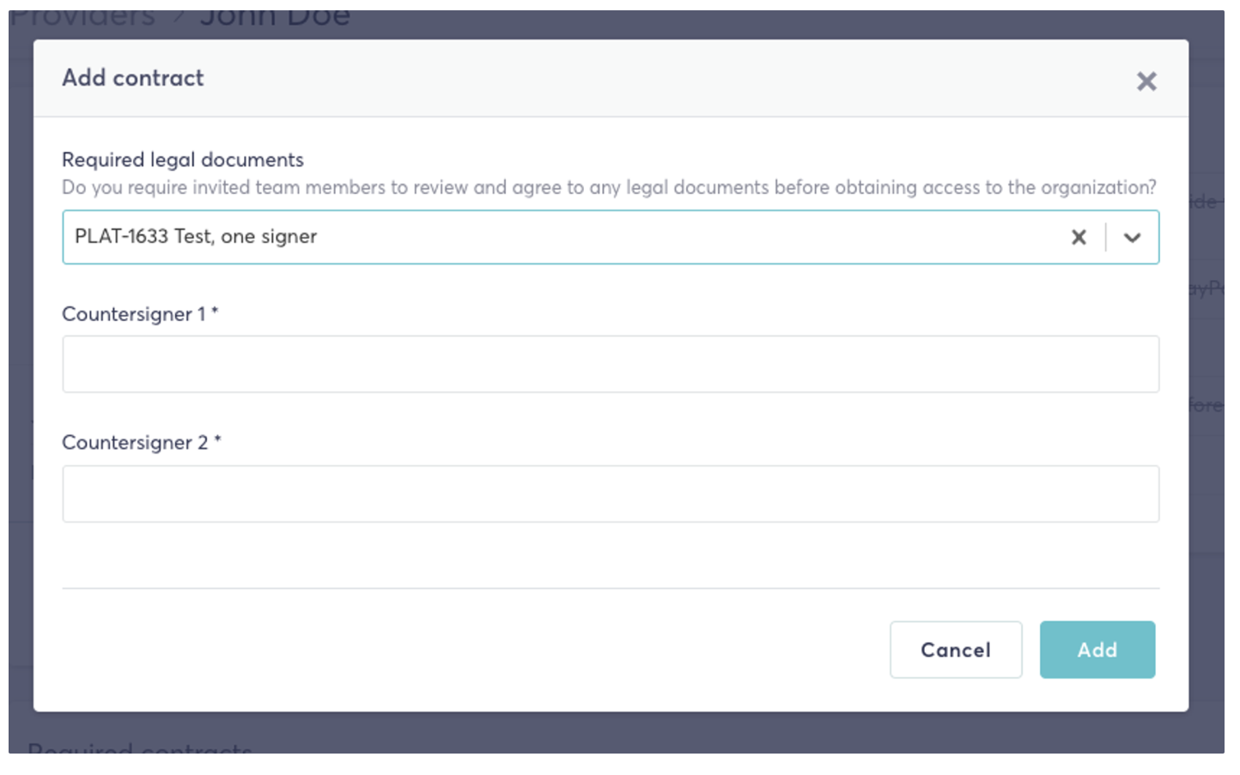Screen dimensions: 1240x775
Task: Select the legal documents help description text
Action: pos(609,187)
